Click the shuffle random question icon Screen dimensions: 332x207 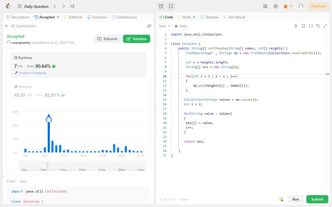pyautogui.click(x=72, y=6)
